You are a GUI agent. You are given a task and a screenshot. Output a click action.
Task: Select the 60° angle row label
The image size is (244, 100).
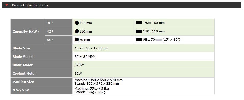pyautogui.click(x=59, y=40)
